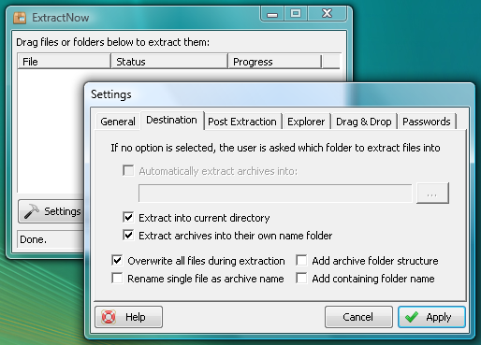Image resolution: width=481 pixels, height=345 pixels.
Task: Close the ExtractNow window
Action: click(327, 14)
